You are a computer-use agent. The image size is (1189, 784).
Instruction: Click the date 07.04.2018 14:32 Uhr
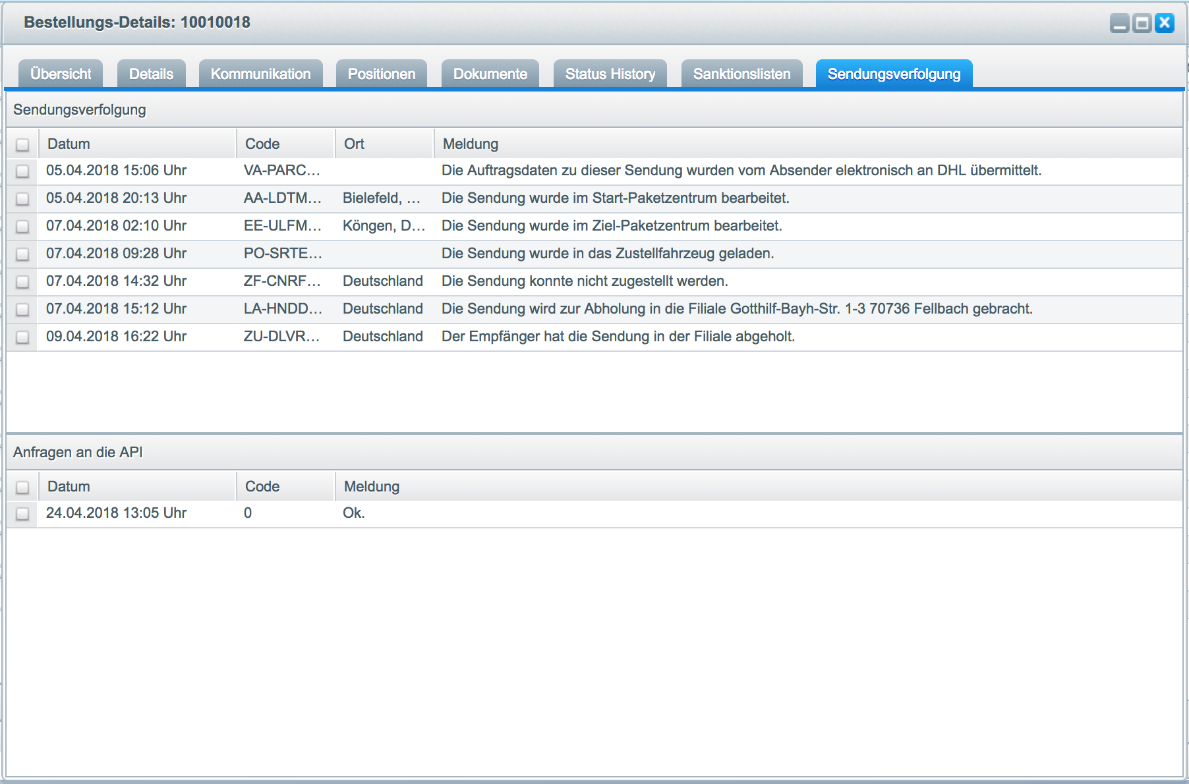tap(116, 281)
